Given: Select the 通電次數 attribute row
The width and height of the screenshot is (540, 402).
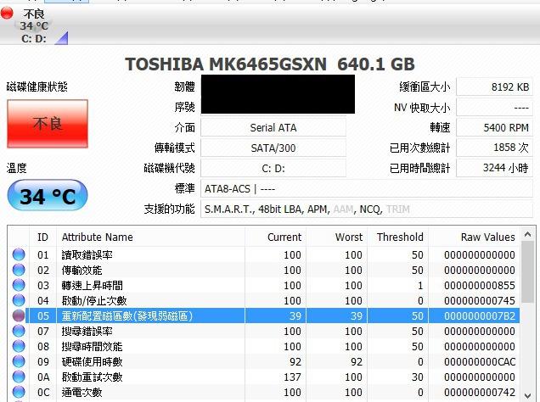Looking at the screenshot, I should pos(265,392).
